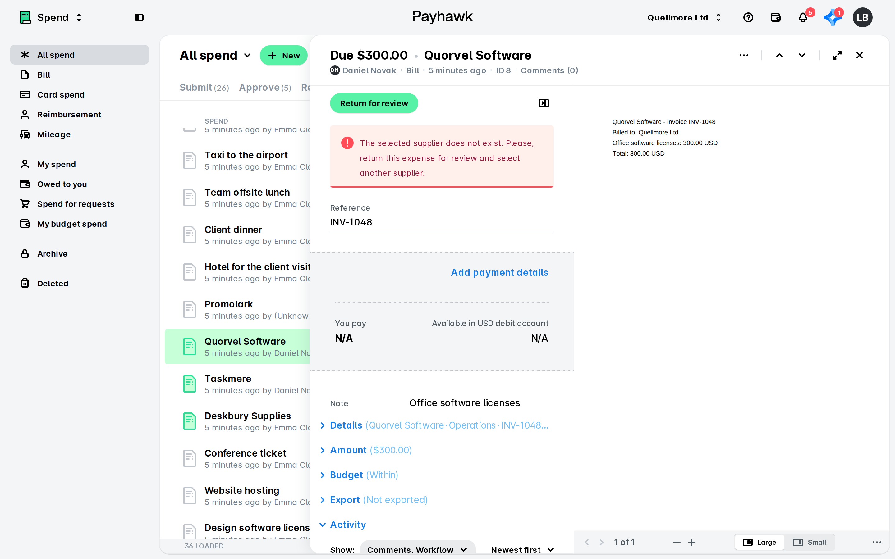Open the document viewer three-dot options menu

tap(877, 542)
